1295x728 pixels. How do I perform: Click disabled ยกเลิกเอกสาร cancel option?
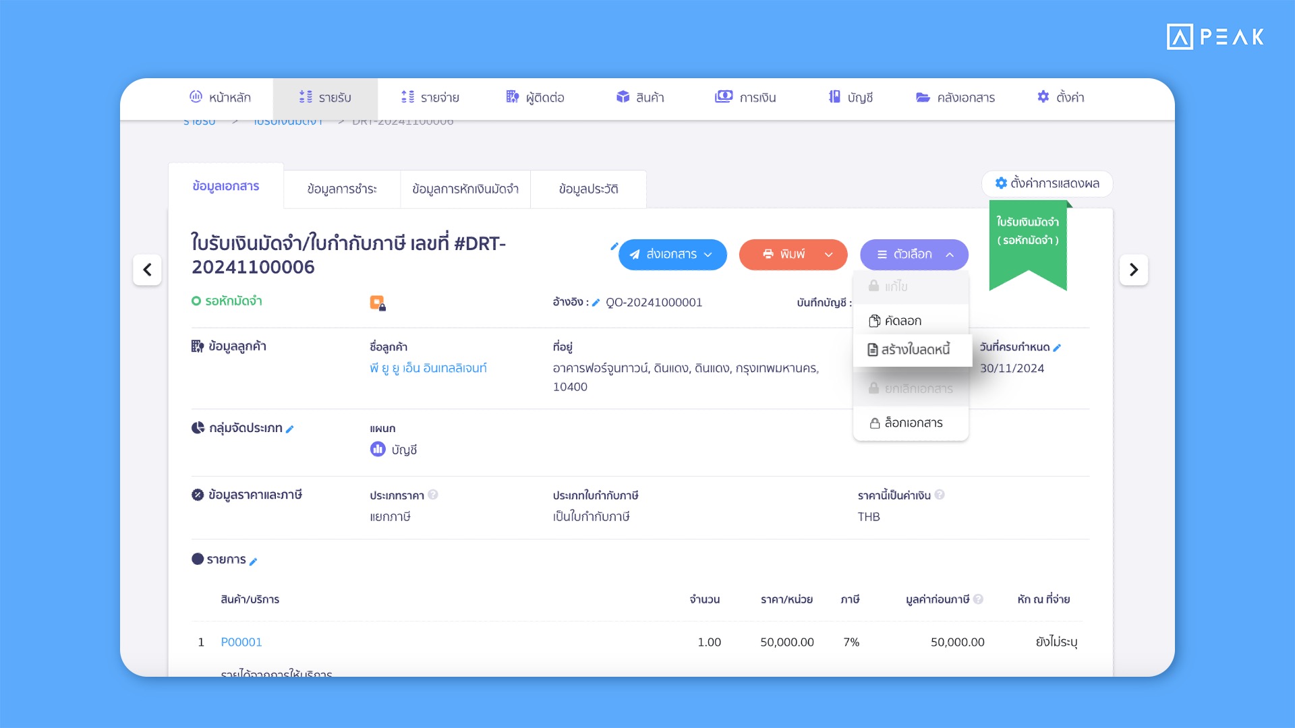(911, 389)
